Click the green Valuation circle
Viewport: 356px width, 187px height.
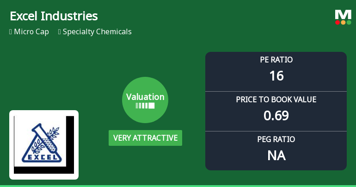(145, 100)
